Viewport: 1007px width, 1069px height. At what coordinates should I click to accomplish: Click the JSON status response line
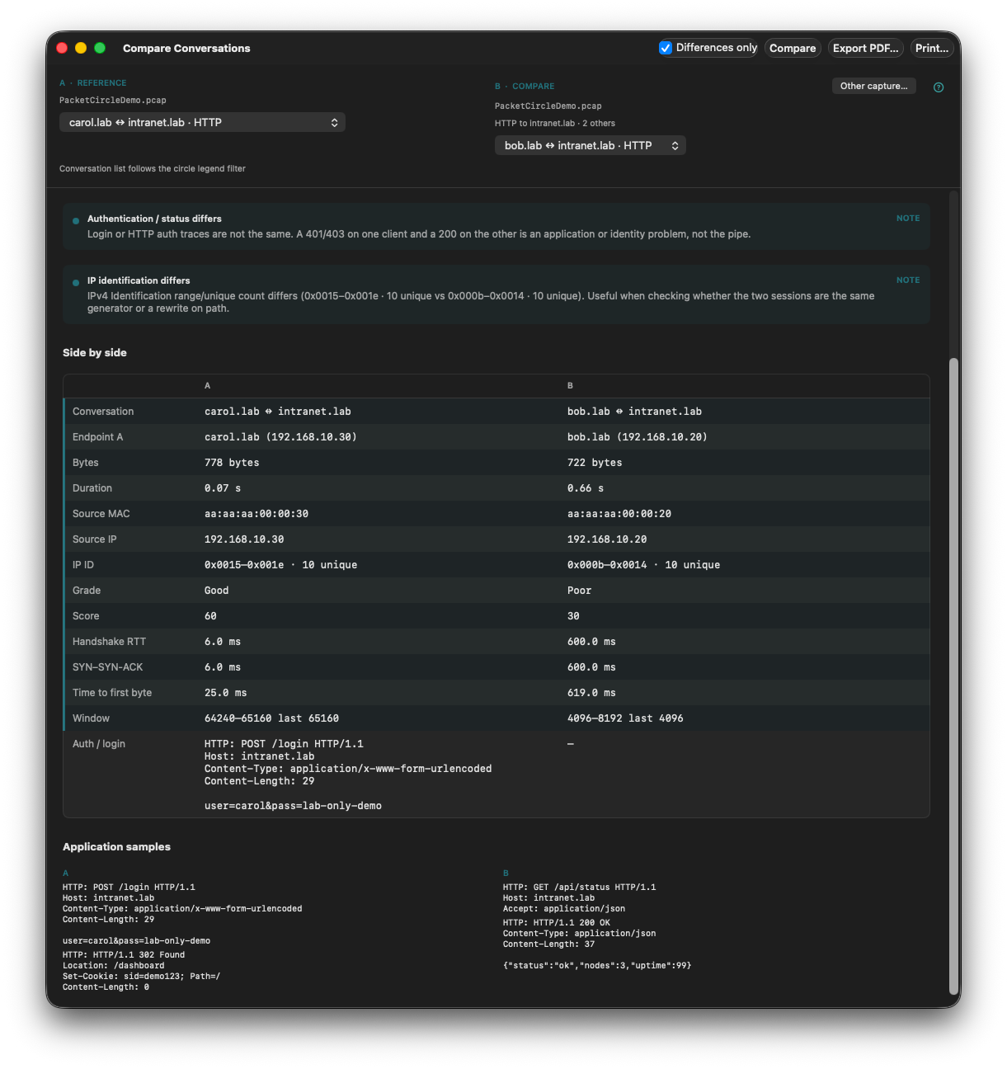coord(597,965)
